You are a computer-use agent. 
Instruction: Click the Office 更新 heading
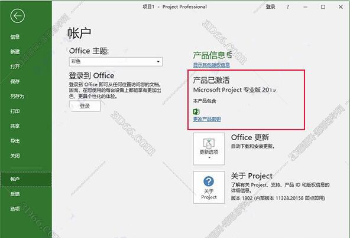(x=250, y=137)
